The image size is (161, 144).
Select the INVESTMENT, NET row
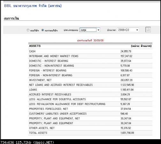point(90,80)
